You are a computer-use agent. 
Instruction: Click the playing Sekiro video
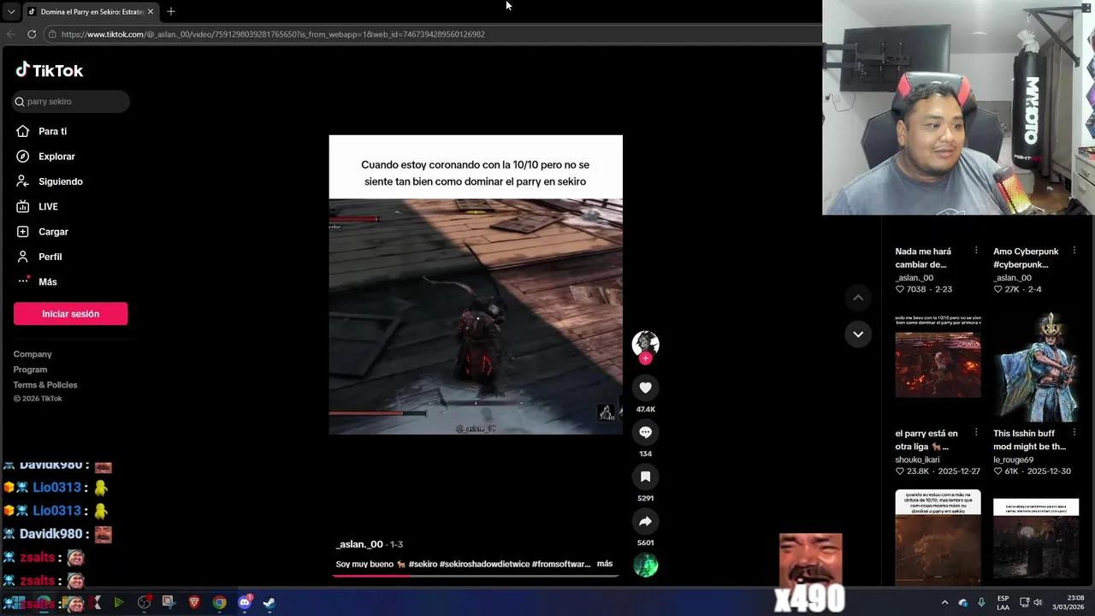(476, 285)
